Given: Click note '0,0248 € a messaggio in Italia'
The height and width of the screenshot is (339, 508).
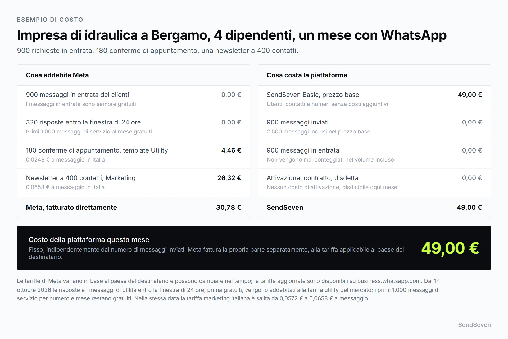Looking at the screenshot, I should click(x=65, y=160).
